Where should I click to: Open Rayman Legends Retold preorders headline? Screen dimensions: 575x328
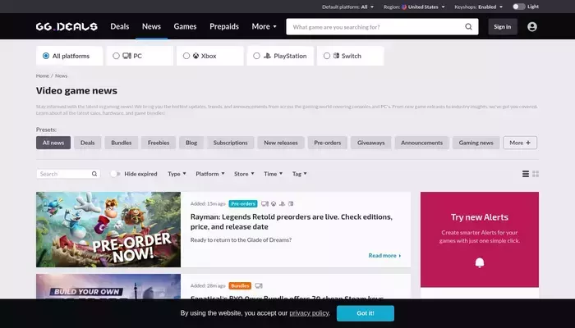click(x=292, y=221)
